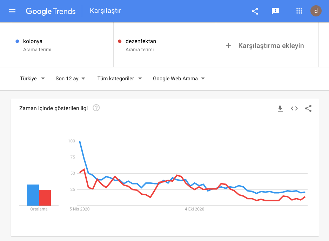Expand the Türkiye region dropdown
Viewport: 329px width, 241px height.
[32, 79]
